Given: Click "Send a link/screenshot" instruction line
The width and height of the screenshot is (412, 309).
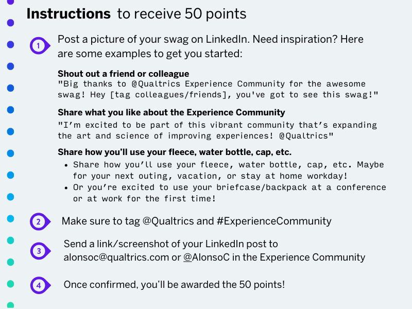Looking at the screenshot, I should [171, 244].
